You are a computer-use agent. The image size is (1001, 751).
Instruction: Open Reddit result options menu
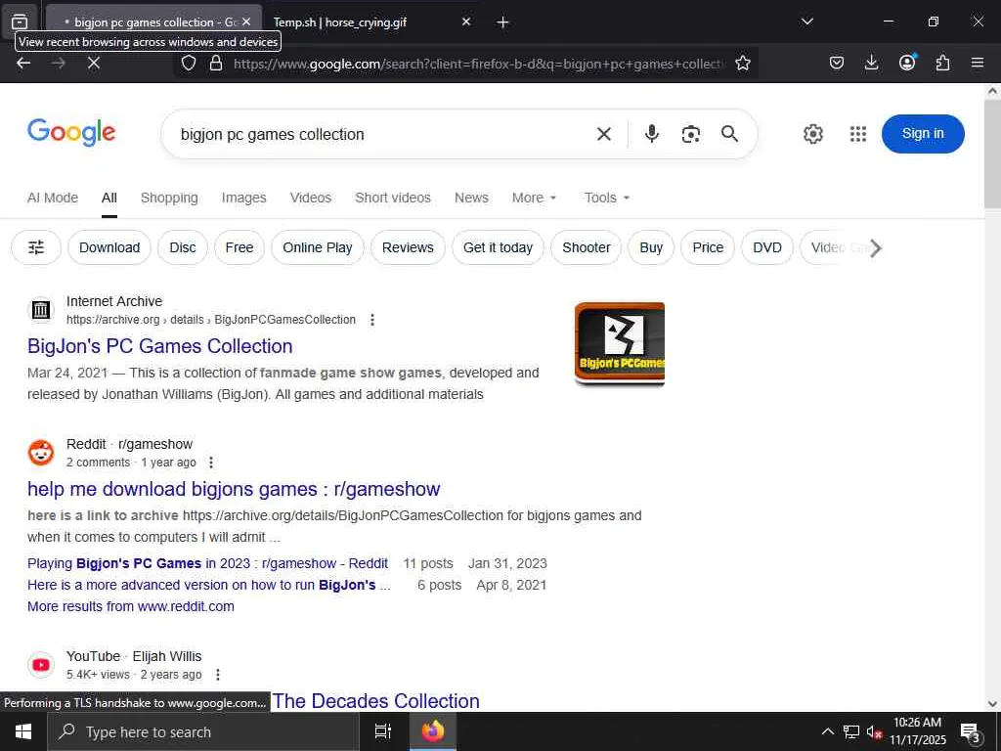tap(211, 463)
